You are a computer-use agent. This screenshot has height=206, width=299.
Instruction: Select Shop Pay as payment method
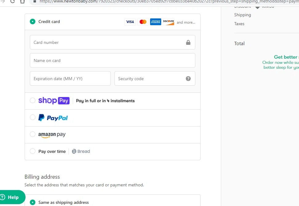pyautogui.click(x=33, y=100)
